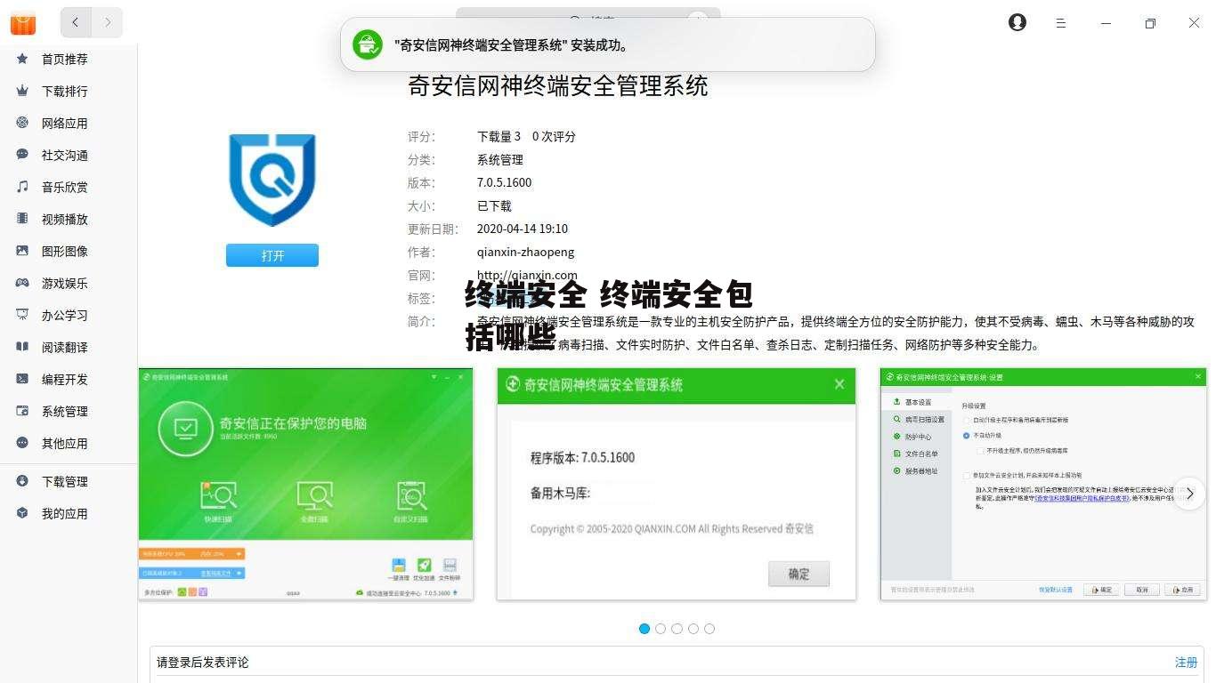Click the music note icon for 音乐欣赏

22,187
